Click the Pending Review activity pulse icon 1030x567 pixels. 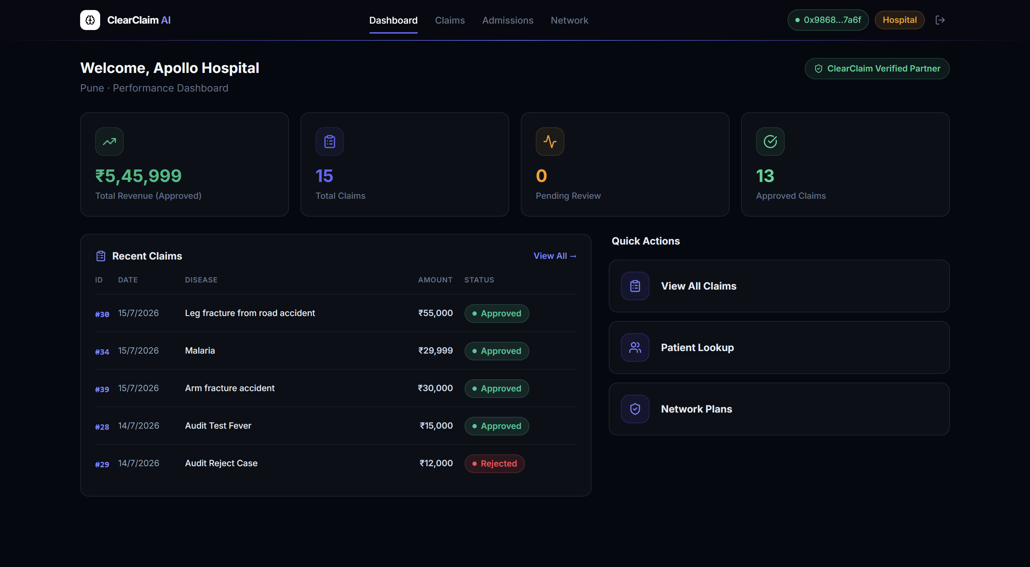click(550, 142)
